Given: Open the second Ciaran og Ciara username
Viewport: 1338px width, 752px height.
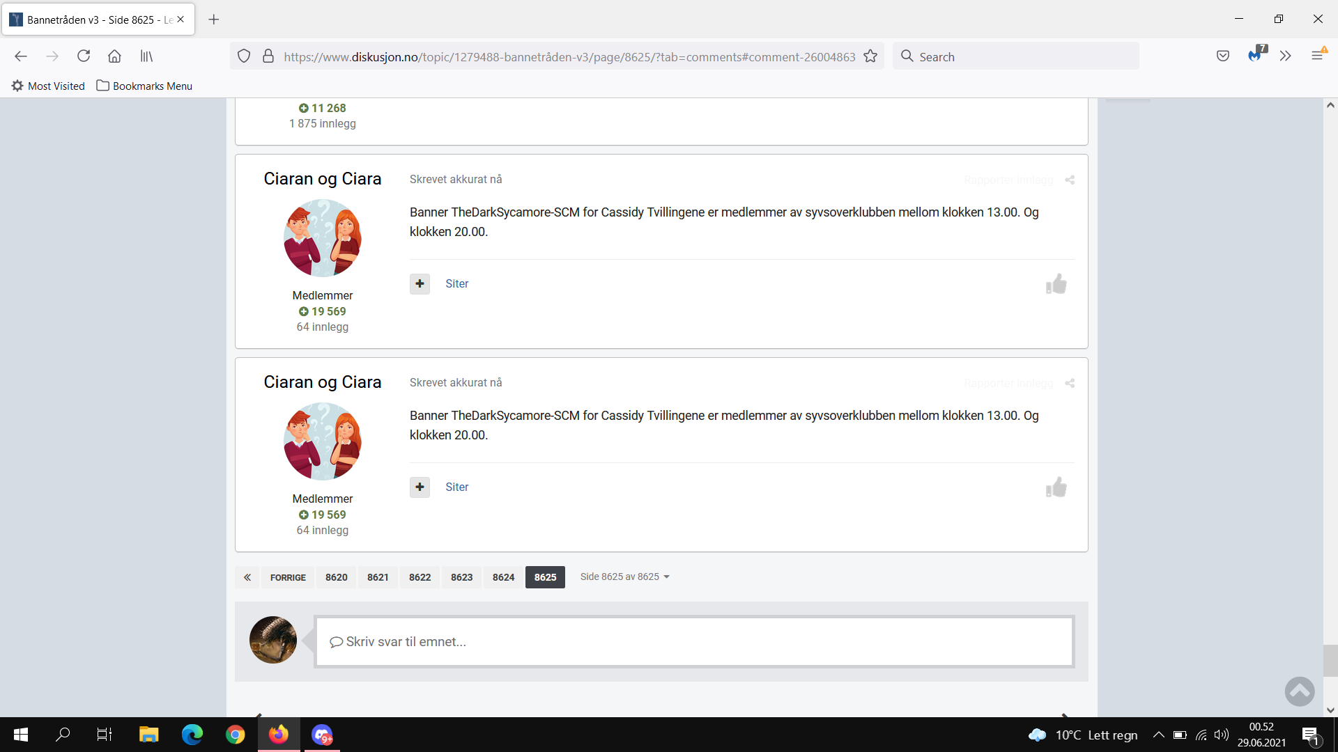Looking at the screenshot, I should pyautogui.click(x=323, y=382).
